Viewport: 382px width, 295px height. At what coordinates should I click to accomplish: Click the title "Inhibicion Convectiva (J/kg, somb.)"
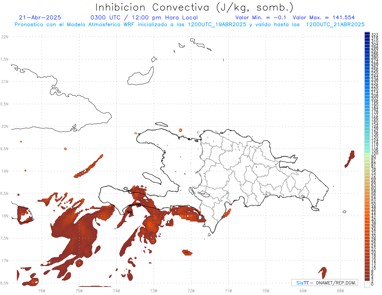click(195, 7)
